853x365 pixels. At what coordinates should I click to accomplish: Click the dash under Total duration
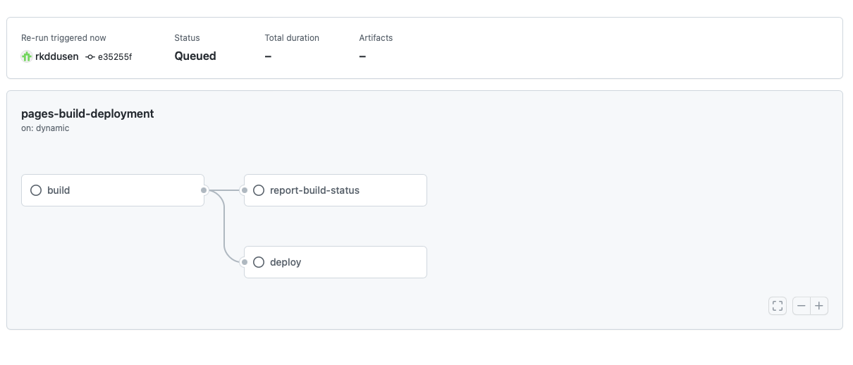click(269, 56)
